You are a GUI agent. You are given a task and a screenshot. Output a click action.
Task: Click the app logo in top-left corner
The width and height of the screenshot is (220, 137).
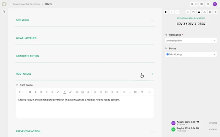4,4
